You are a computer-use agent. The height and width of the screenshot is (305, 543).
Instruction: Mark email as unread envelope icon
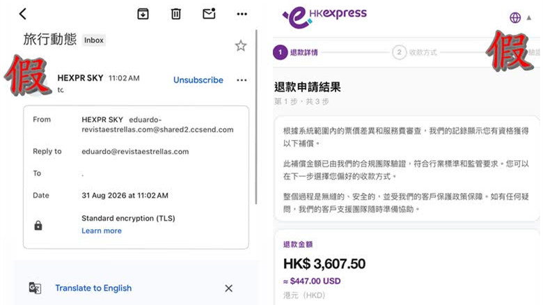click(209, 13)
